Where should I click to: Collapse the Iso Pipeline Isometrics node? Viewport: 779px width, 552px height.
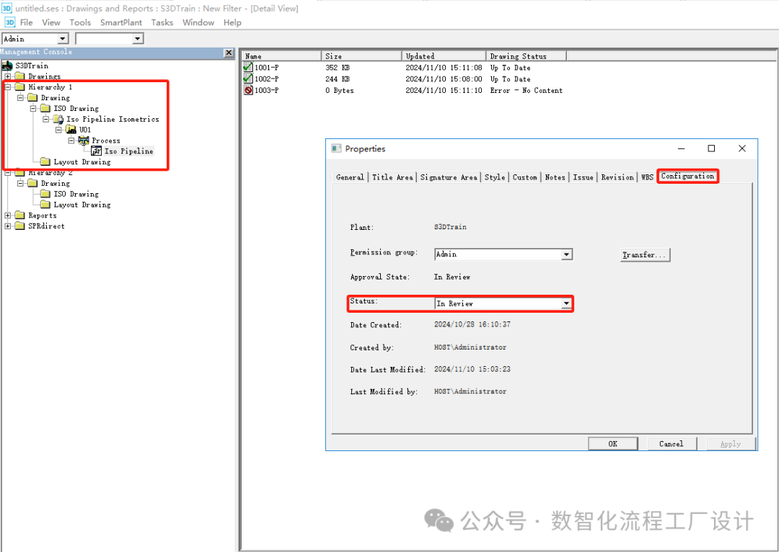46,119
